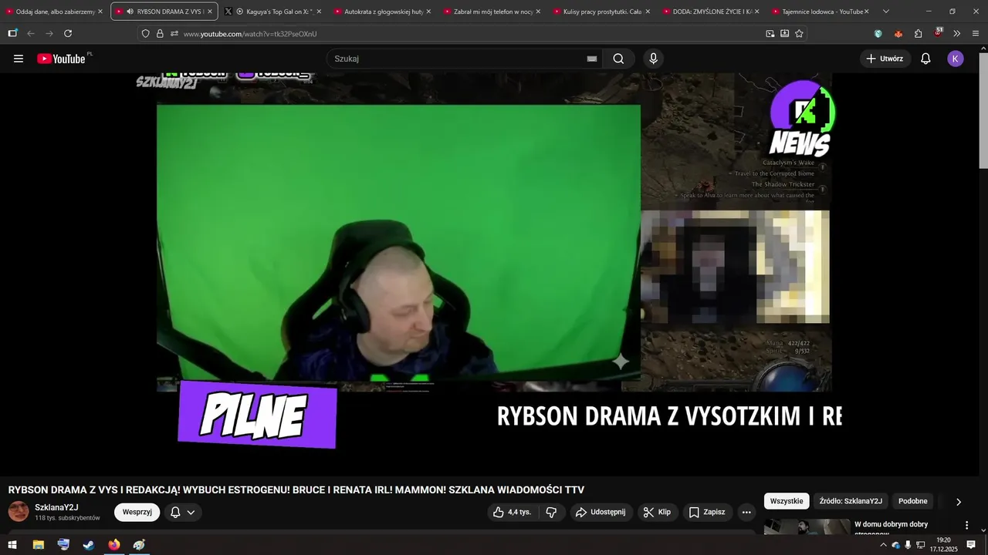The height and width of the screenshot is (555, 988).
Task: Open Steam from taskbar
Action: (89, 545)
